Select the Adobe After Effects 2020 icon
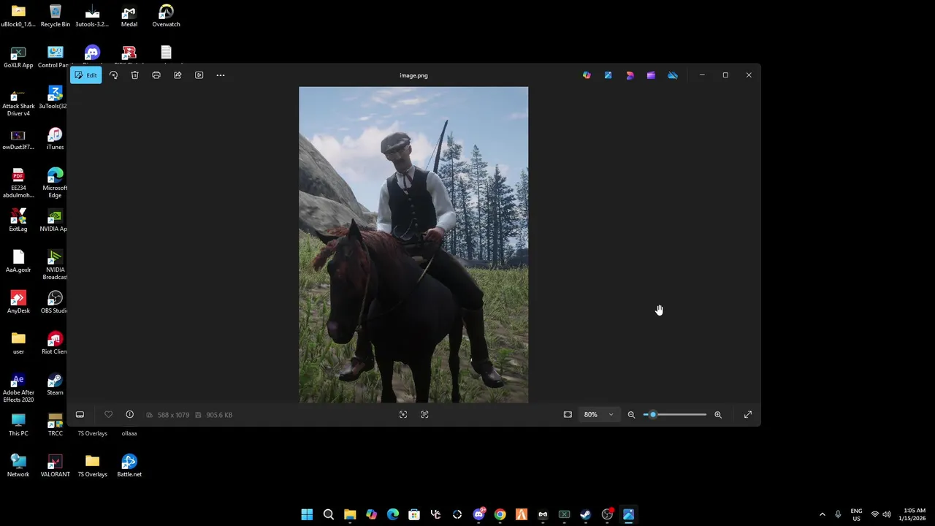The height and width of the screenshot is (526, 935). [18, 387]
